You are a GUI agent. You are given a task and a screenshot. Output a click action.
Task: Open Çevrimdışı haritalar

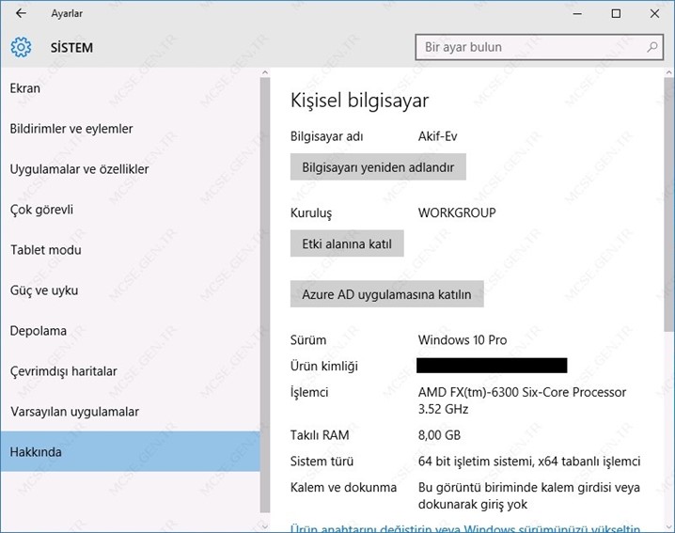(x=130, y=371)
